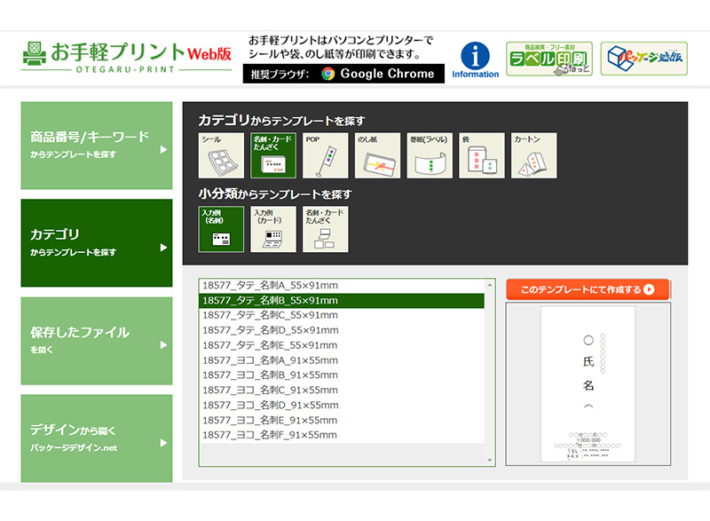Click the template list scrollbar down arrow

[491, 460]
